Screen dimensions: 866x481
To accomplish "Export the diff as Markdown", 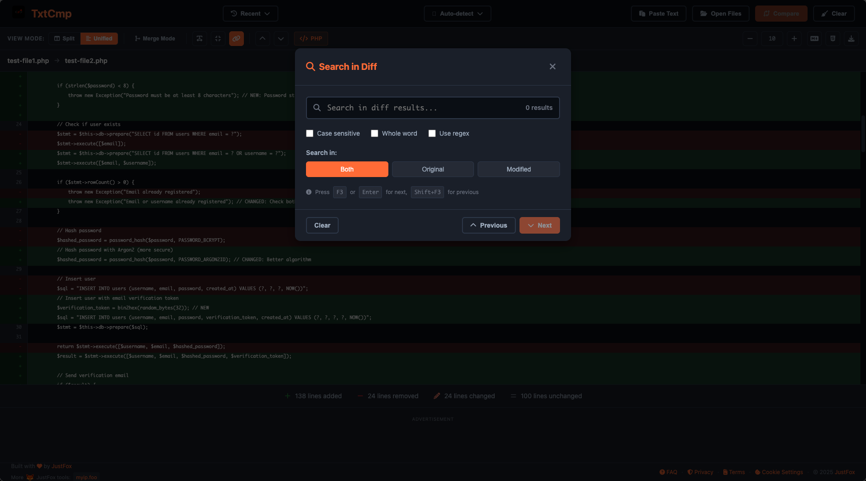I will click(814, 39).
